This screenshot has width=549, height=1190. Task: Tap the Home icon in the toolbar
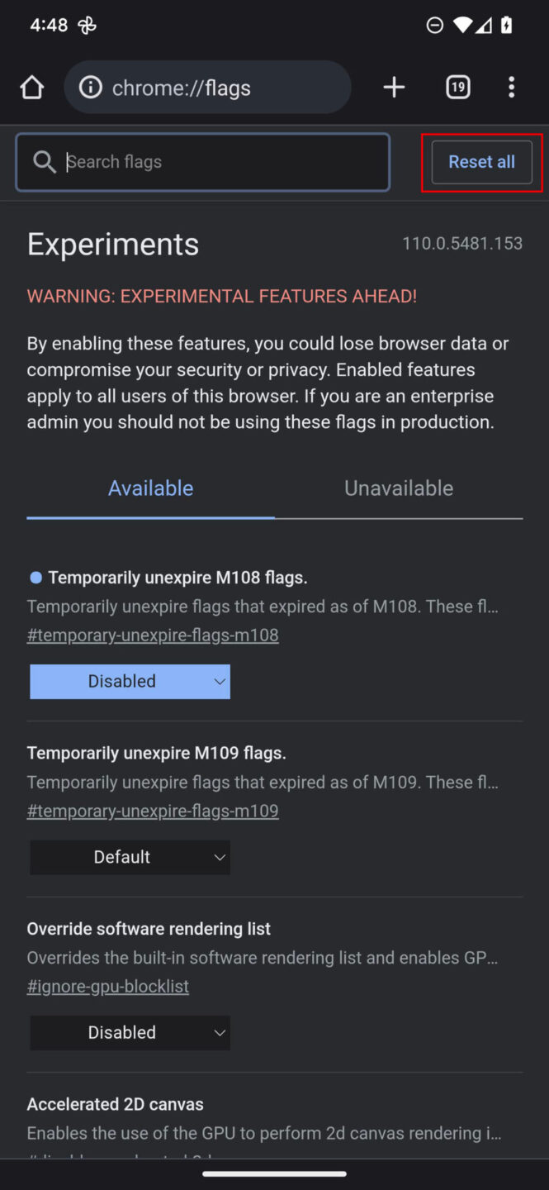click(31, 87)
